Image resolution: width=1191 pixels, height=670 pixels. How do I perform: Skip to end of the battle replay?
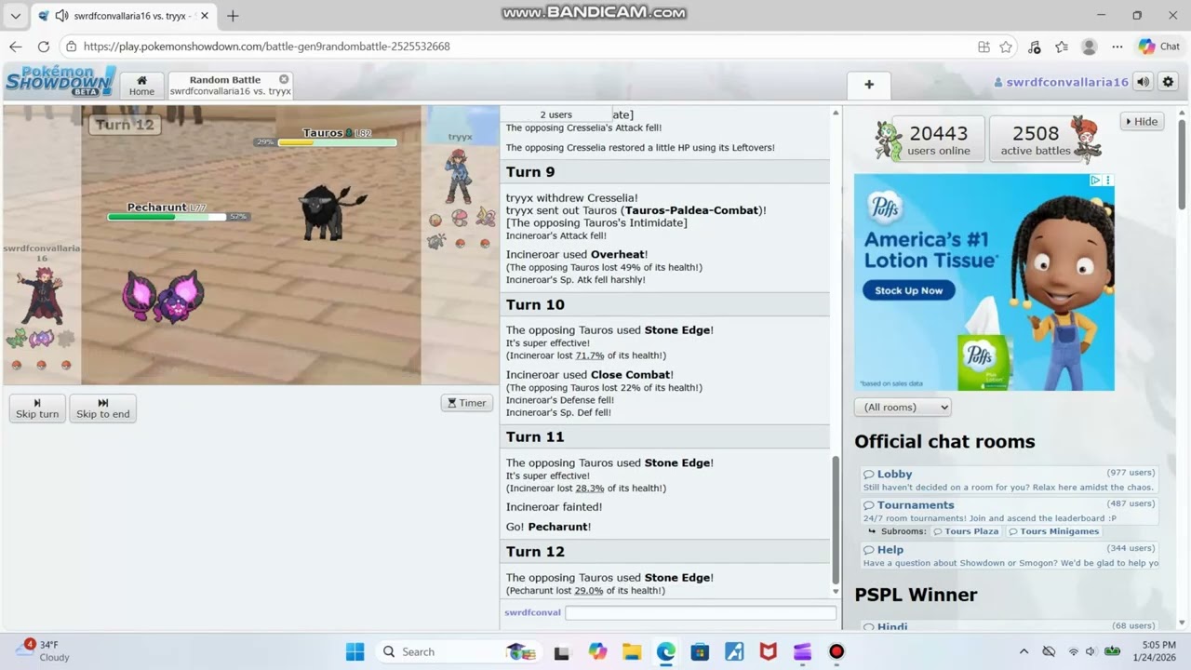[x=102, y=409]
